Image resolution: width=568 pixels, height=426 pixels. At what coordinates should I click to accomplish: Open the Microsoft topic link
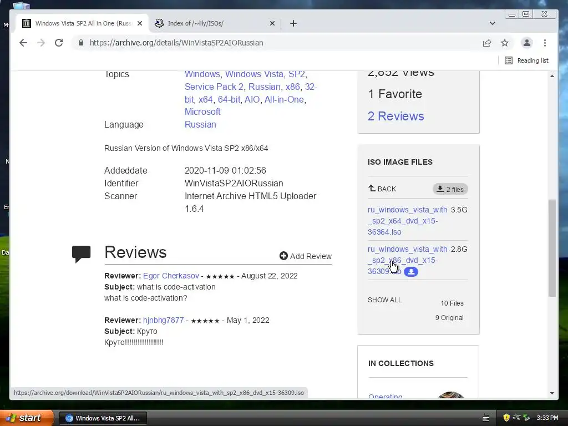point(202,112)
